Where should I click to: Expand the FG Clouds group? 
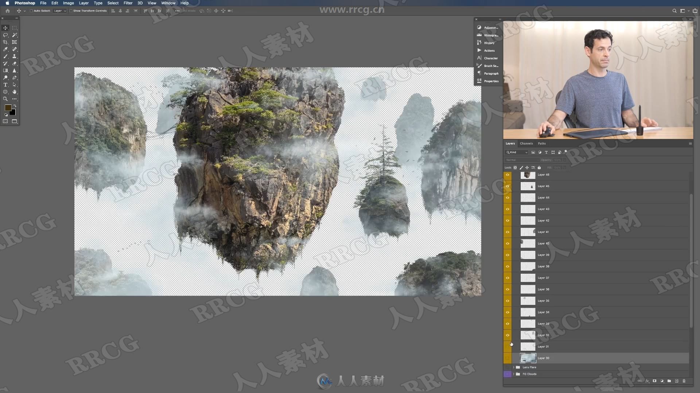[514, 374]
